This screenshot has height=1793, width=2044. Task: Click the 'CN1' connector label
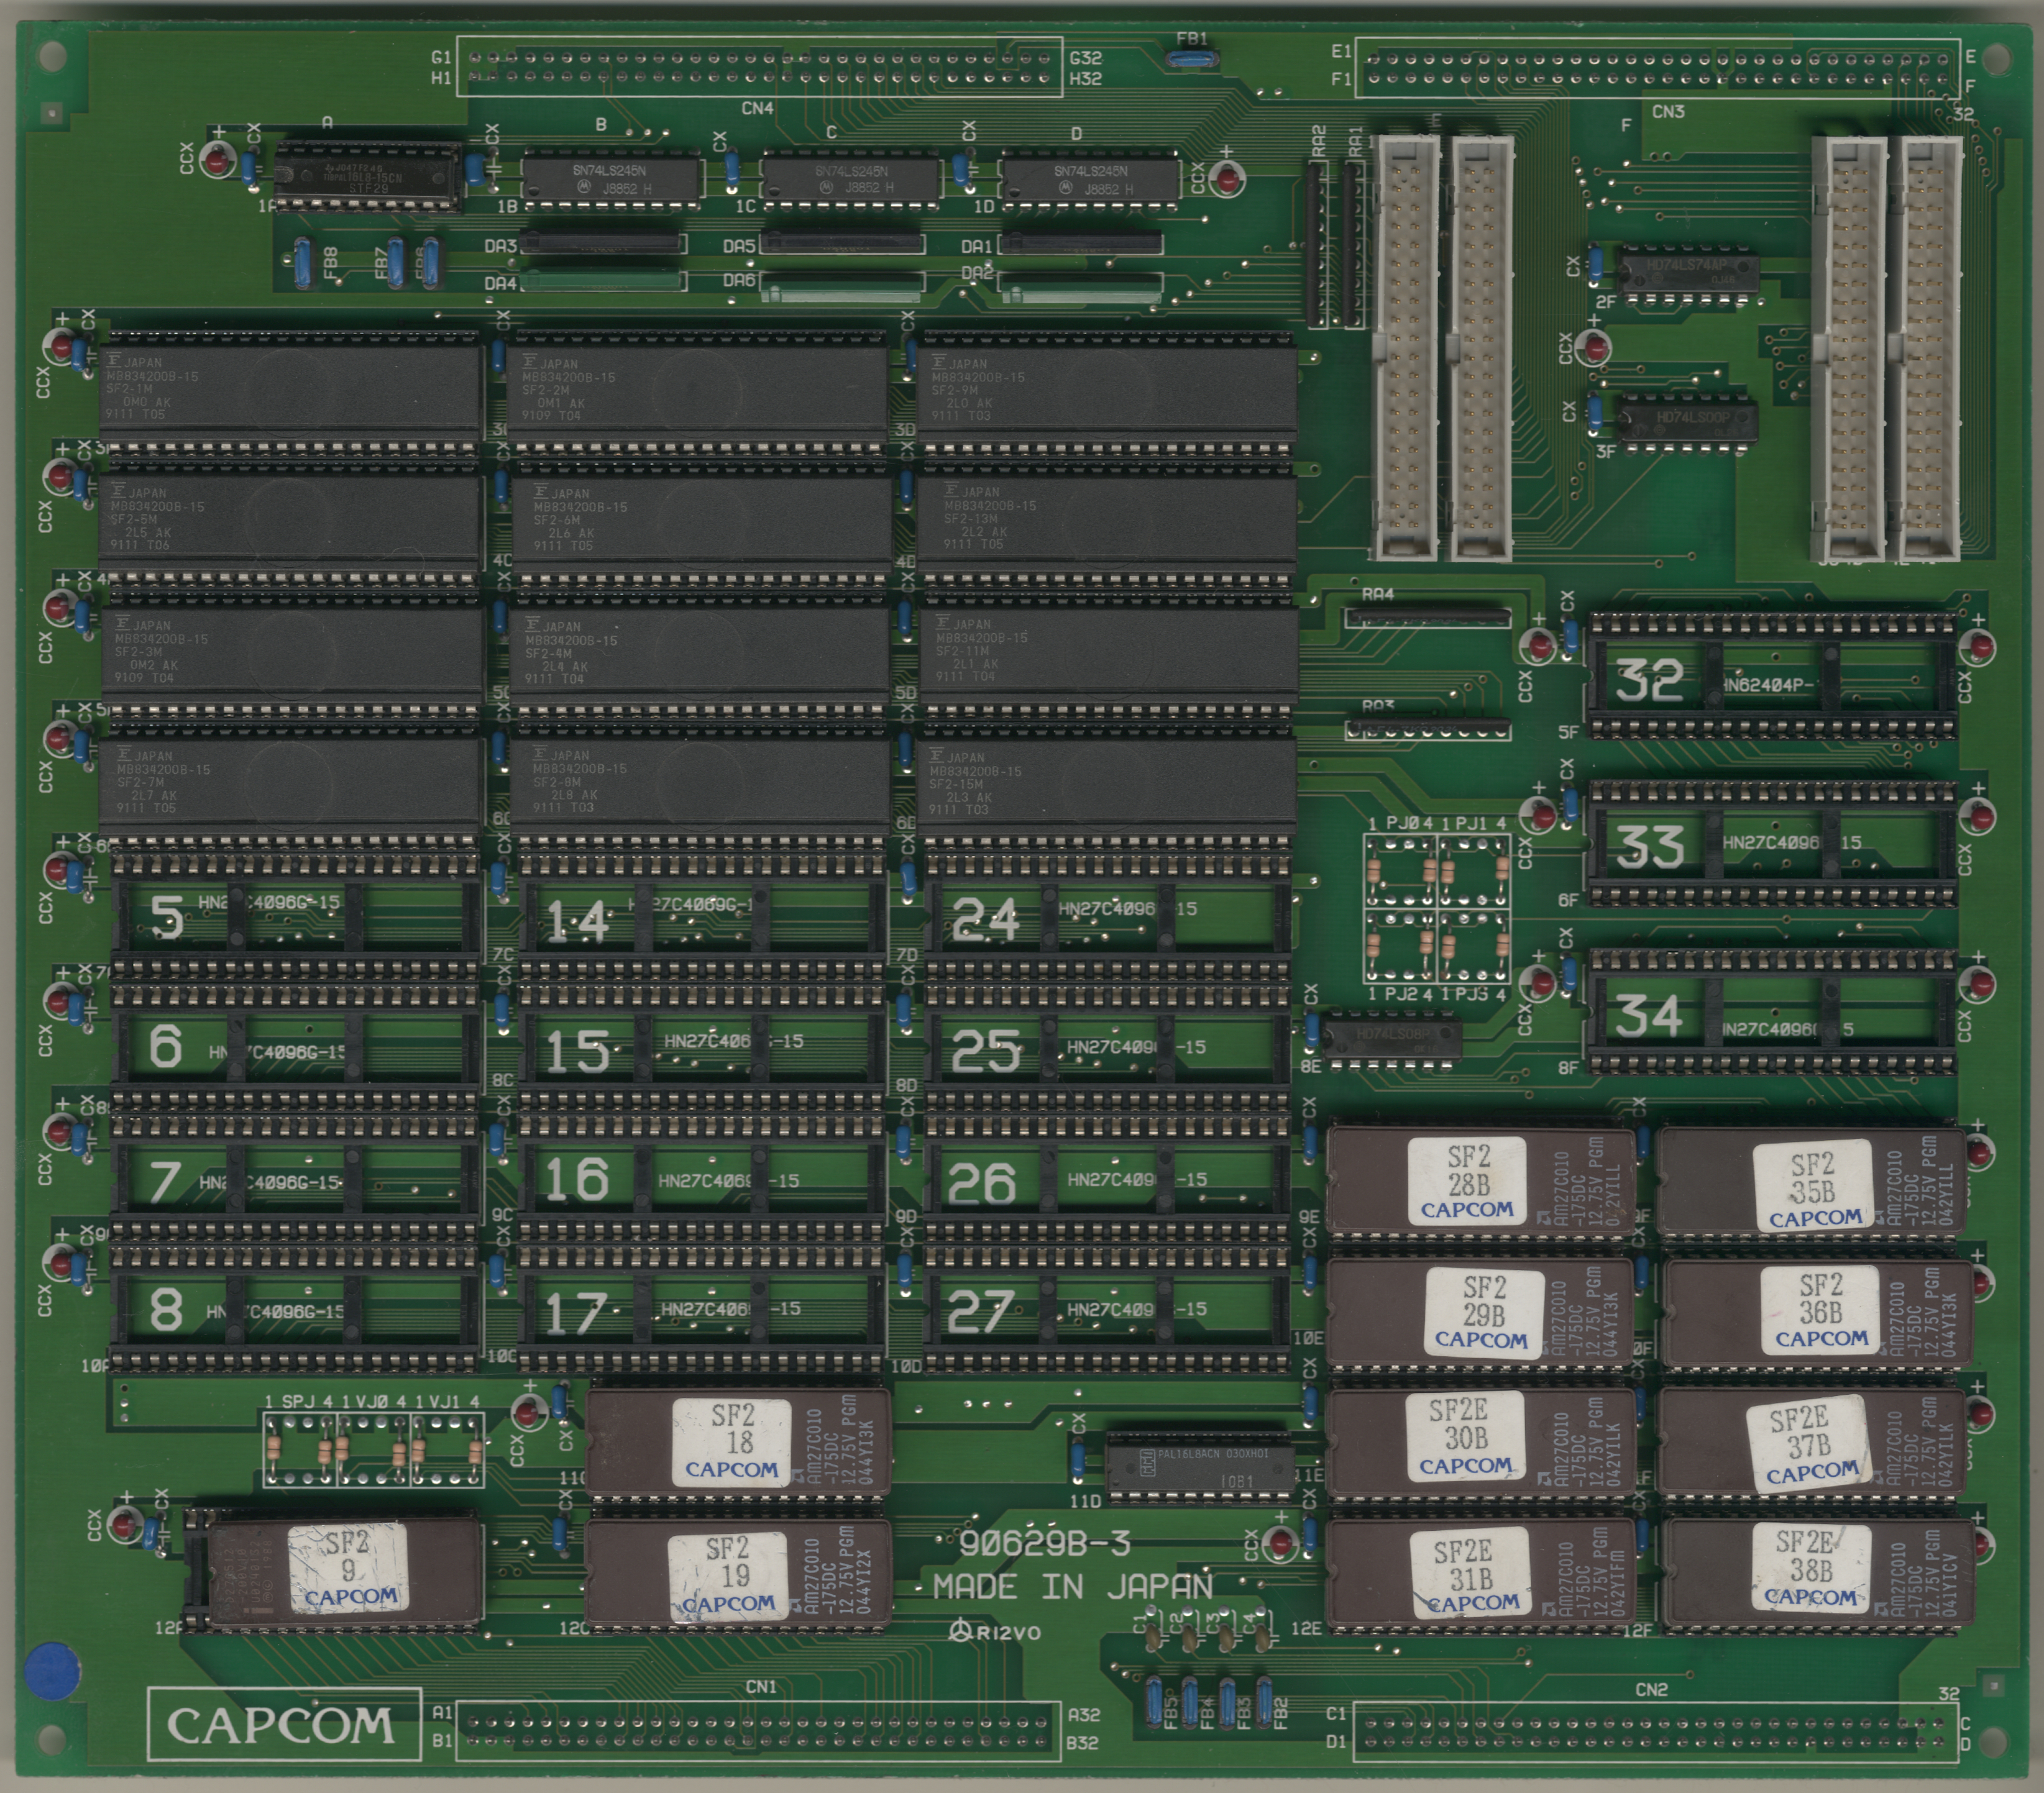click(761, 1687)
